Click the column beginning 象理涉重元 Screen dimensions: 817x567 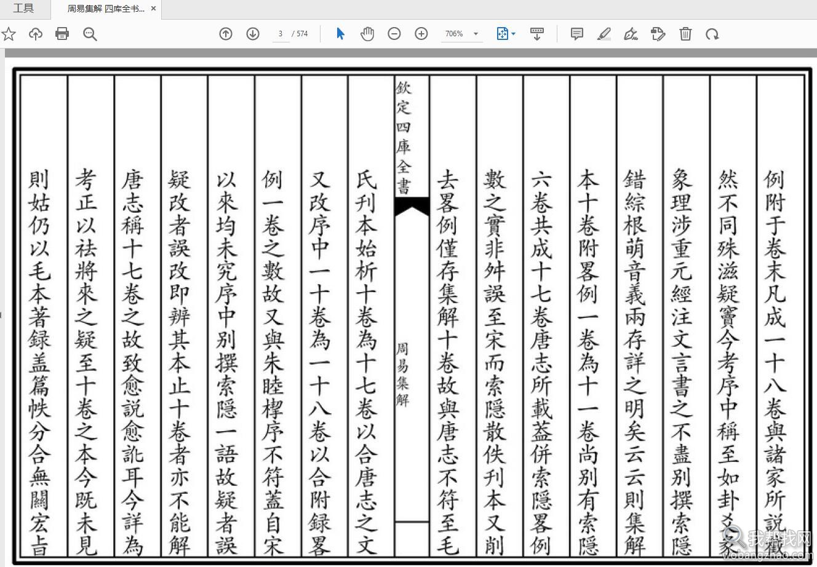pos(682,362)
